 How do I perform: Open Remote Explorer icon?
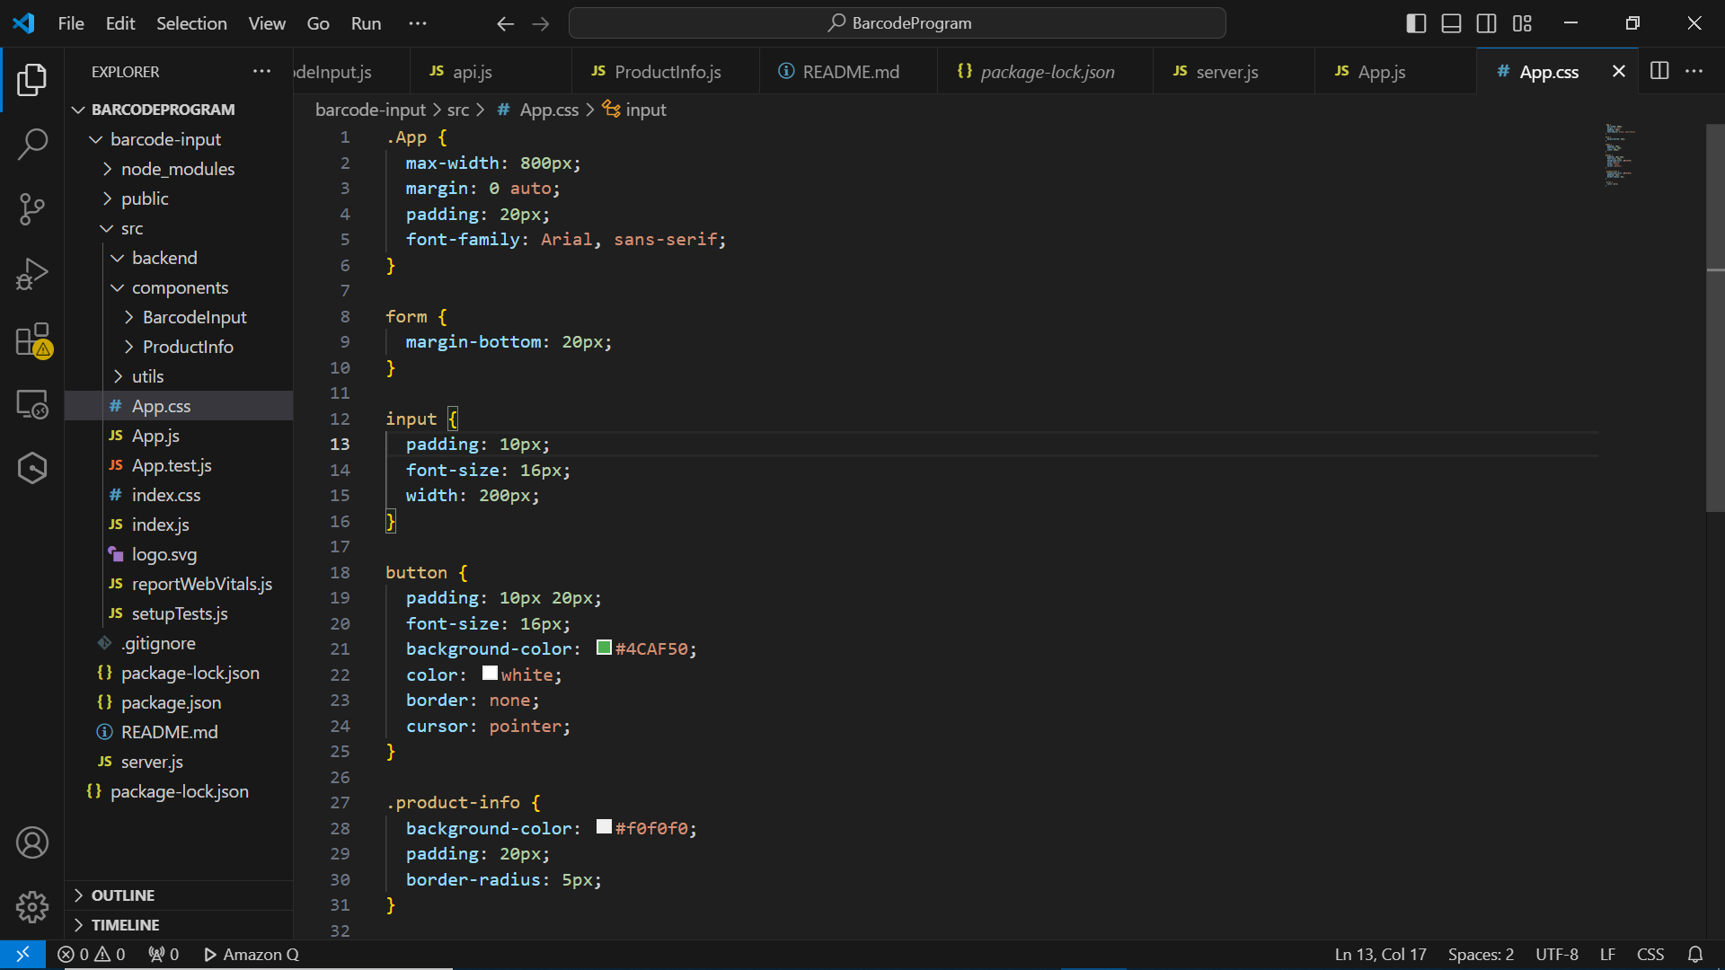[32, 404]
